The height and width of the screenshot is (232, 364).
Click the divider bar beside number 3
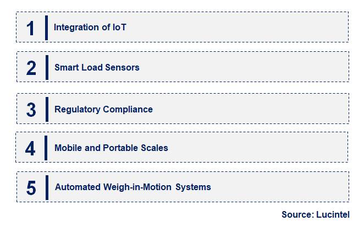coord(47,109)
